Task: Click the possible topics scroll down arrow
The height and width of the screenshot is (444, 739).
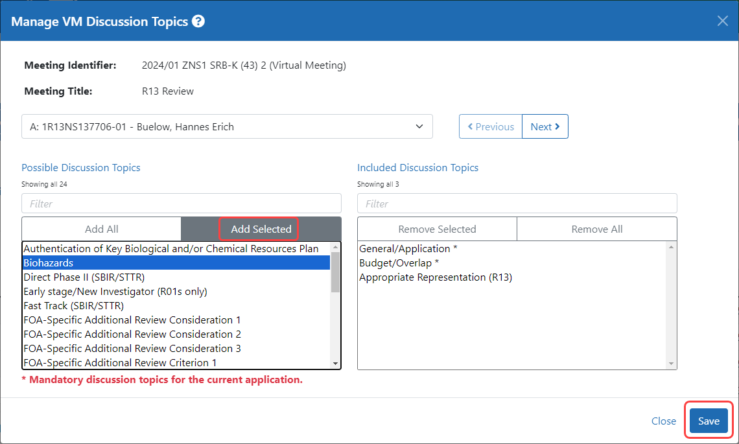Action: pos(335,364)
